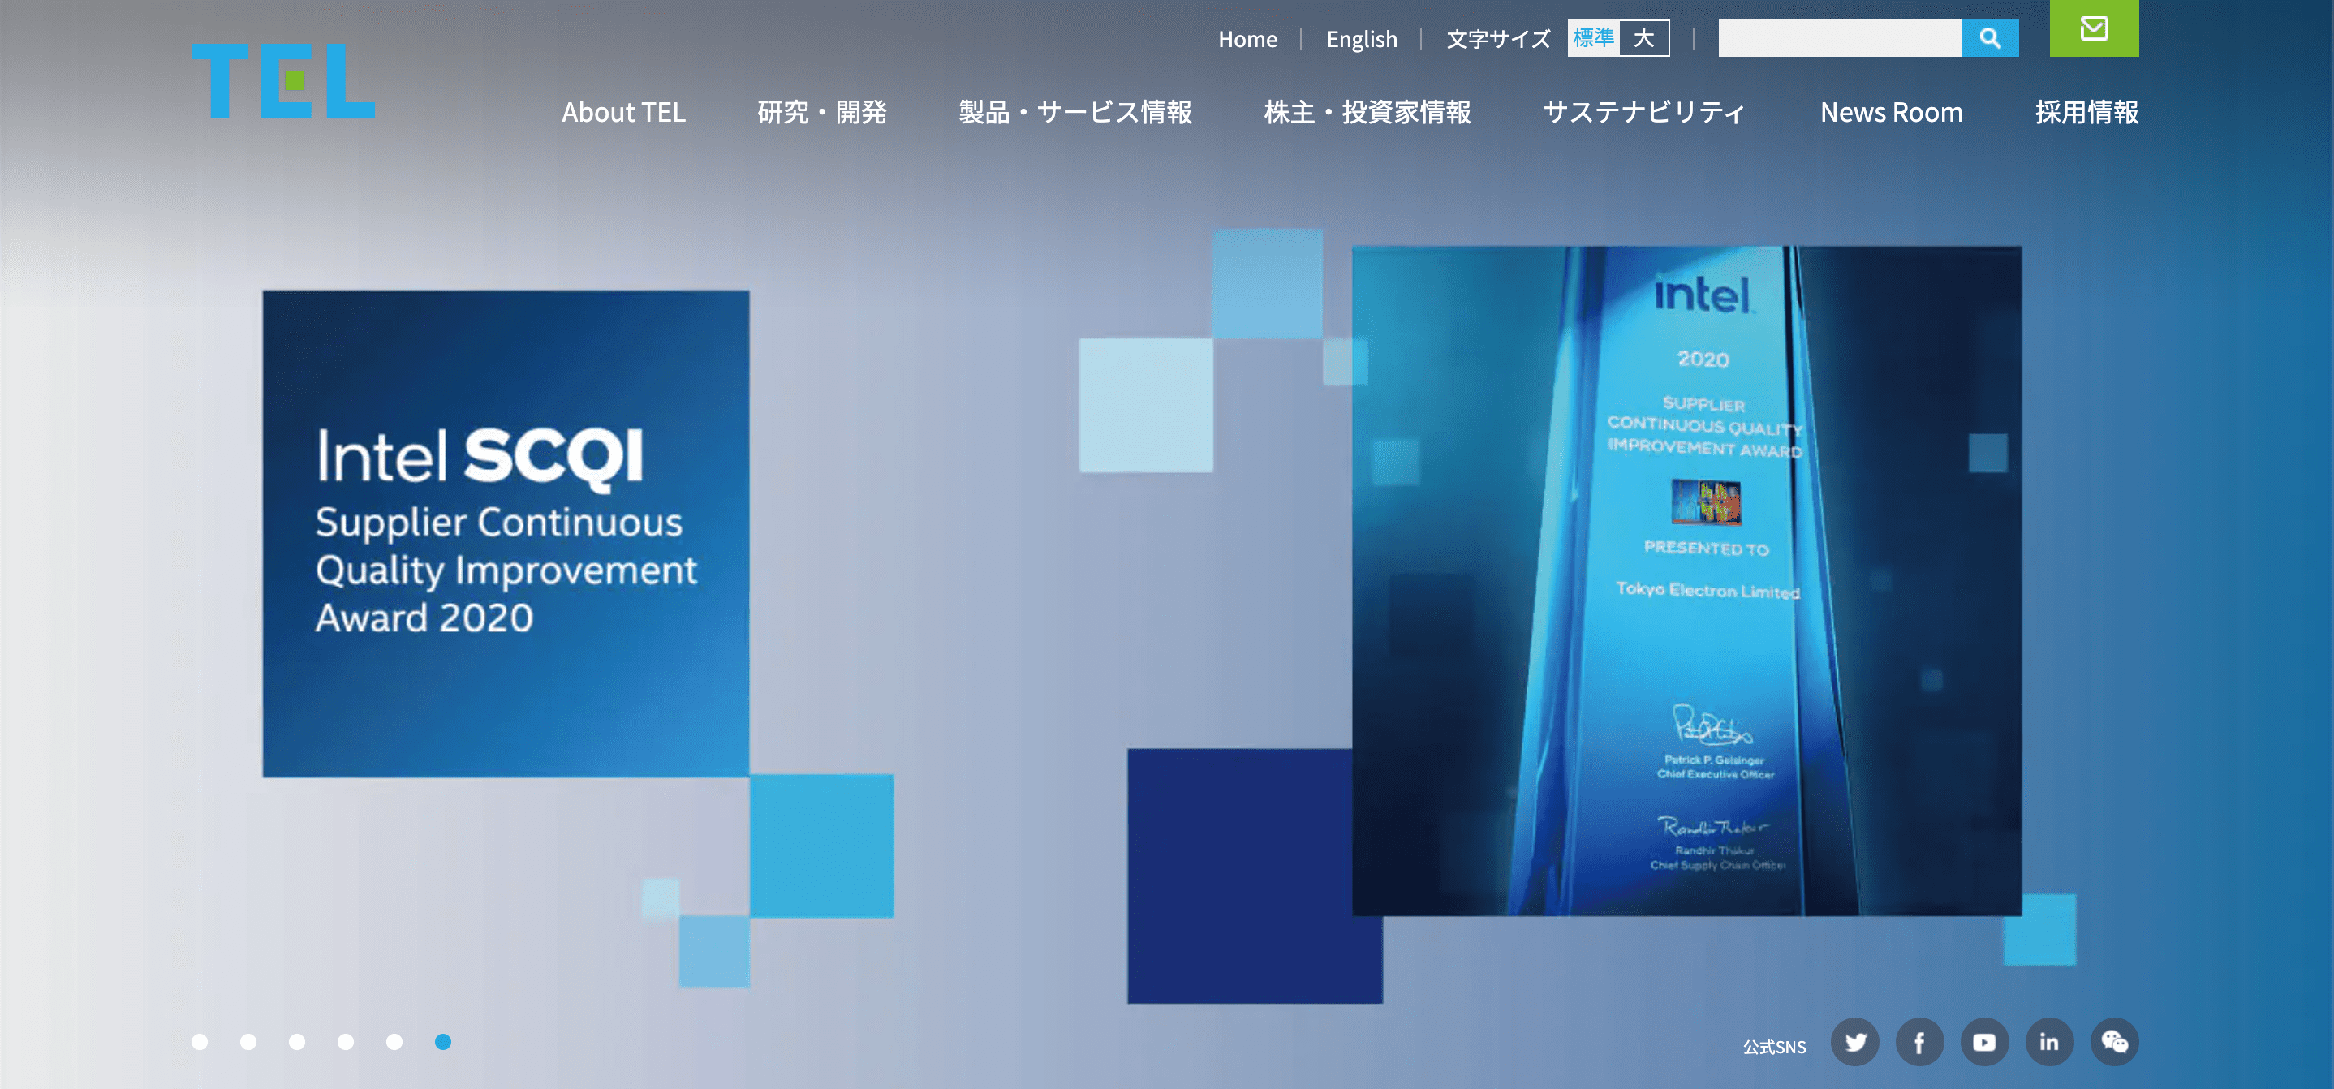
Task: Select the third carousel slide dot
Action: 297,1042
